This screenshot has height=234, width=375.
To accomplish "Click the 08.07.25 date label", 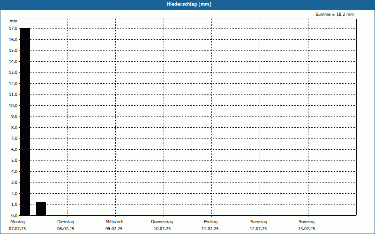I will pos(66,229).
